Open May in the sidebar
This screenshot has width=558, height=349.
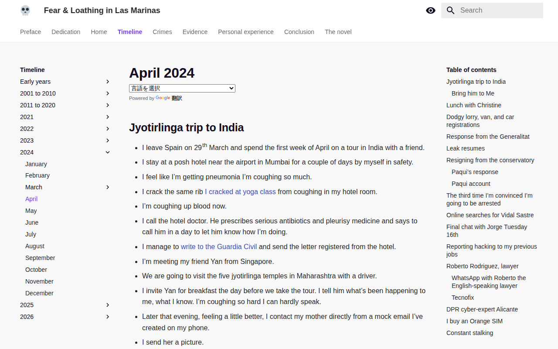pyautogui.click(x=31, y=211)
